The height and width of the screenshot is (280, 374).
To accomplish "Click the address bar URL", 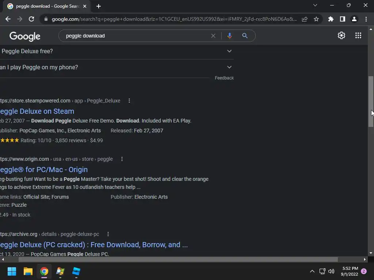I will [174, 19].
